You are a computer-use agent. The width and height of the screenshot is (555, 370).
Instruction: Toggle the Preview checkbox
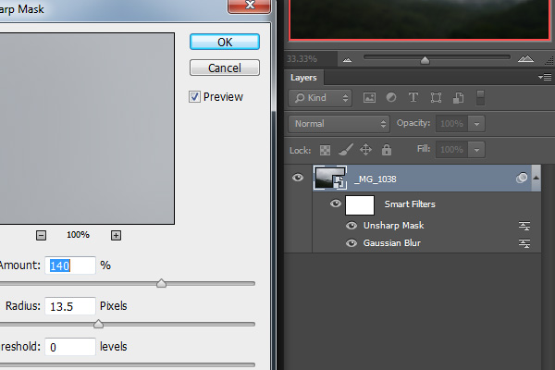[x=194, y=96]
